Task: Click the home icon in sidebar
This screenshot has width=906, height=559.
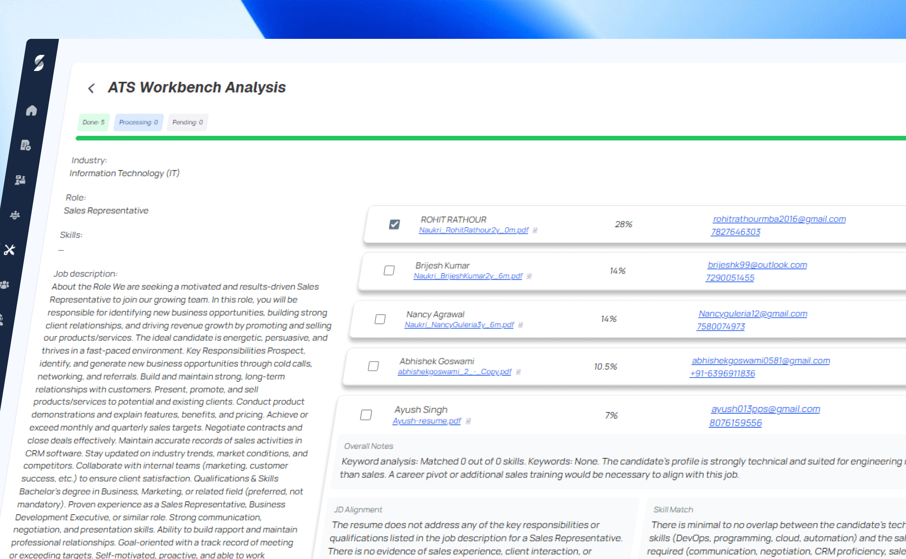Action: [x=31, y=111]
